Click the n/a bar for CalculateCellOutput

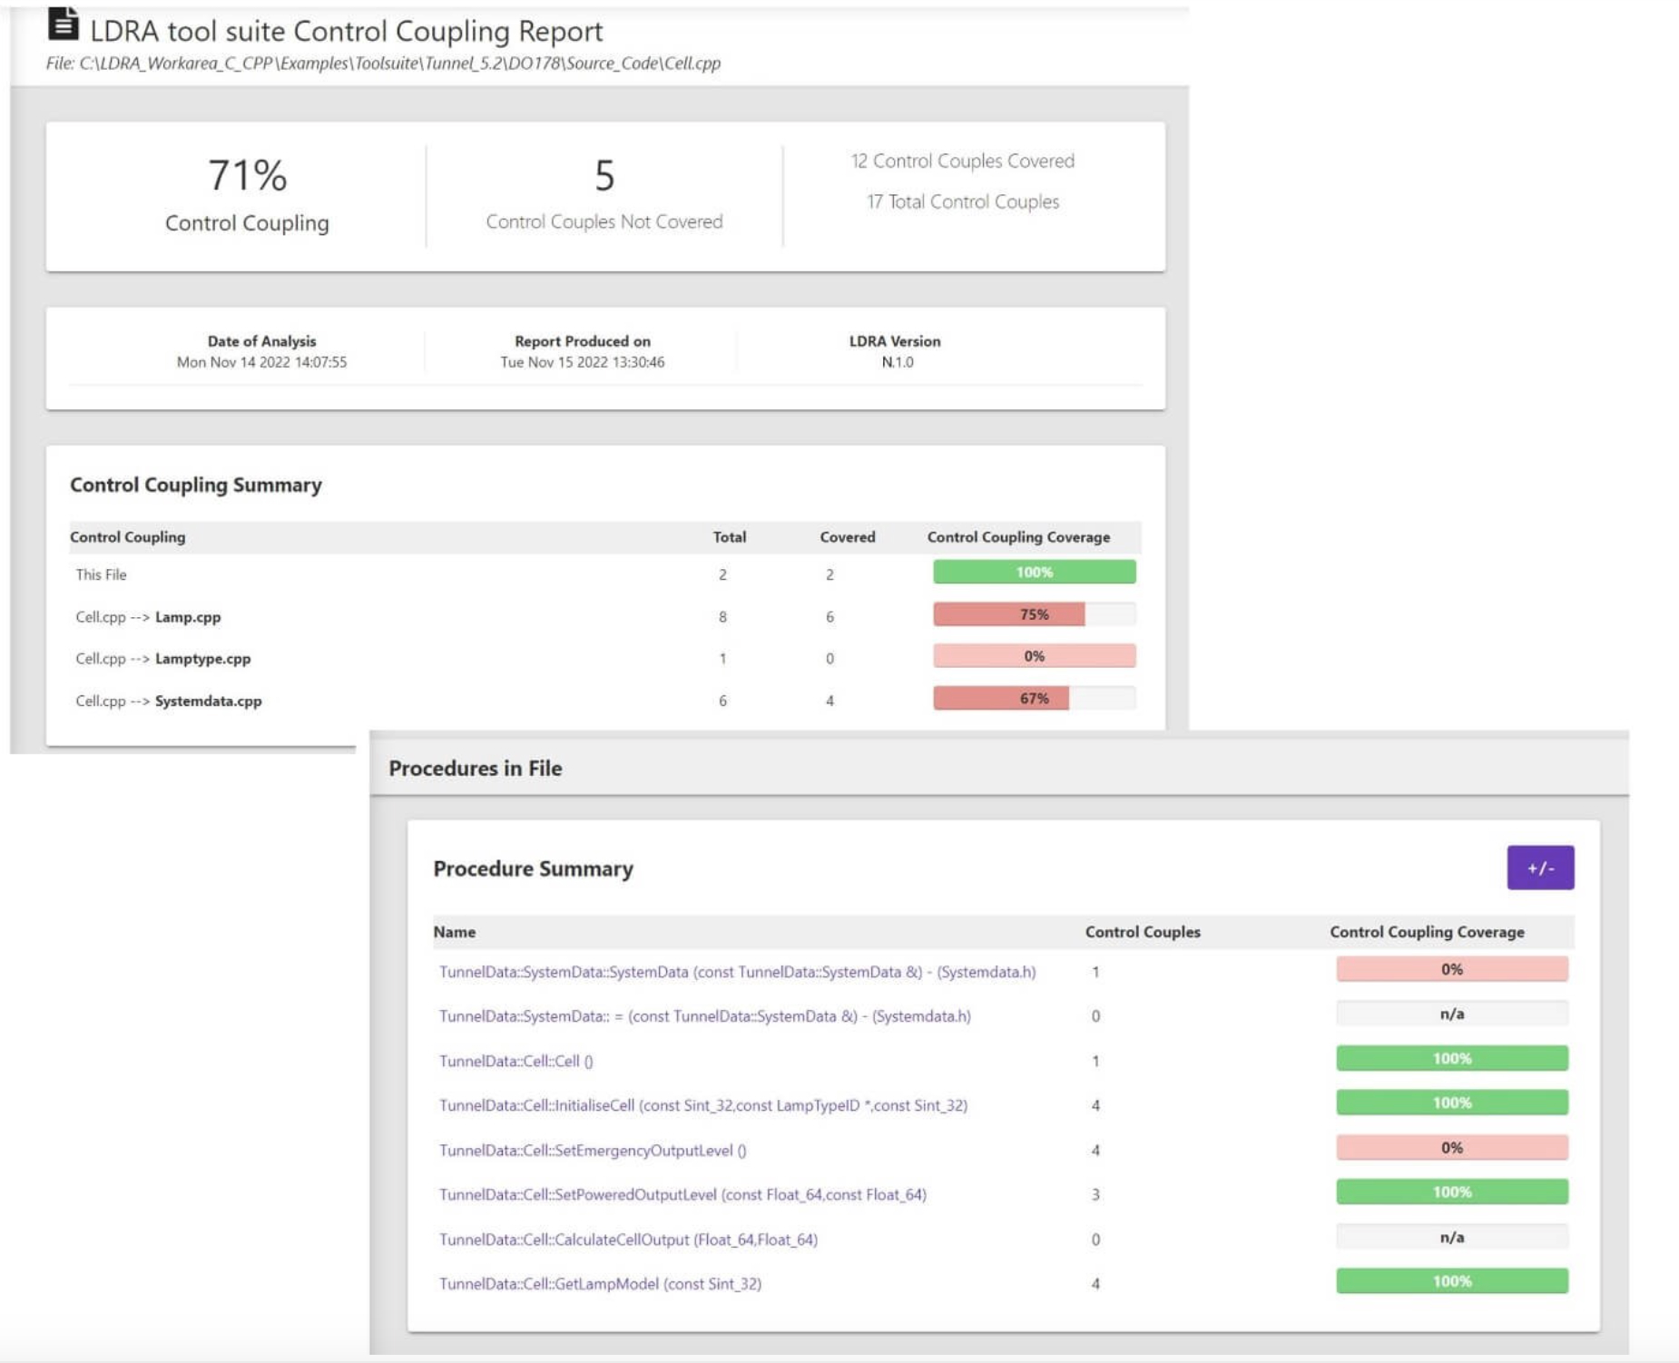click(x=1451, y=1237)
